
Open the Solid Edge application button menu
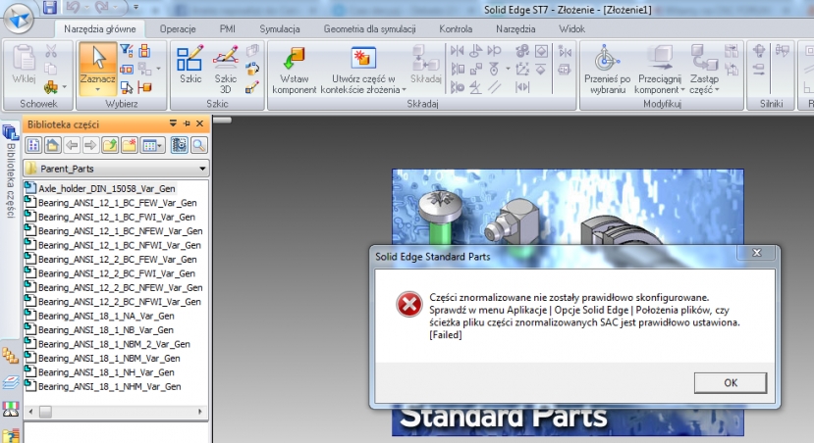click(19, 19)
